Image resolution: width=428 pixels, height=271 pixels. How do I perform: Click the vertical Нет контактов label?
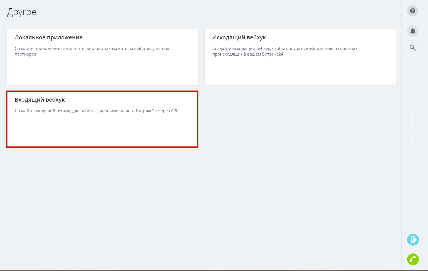pos(412,129)
